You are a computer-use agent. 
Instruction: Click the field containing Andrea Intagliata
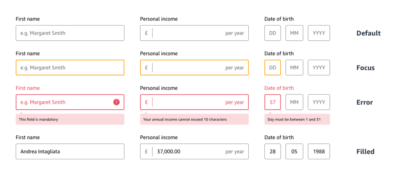tap(70, 151)
